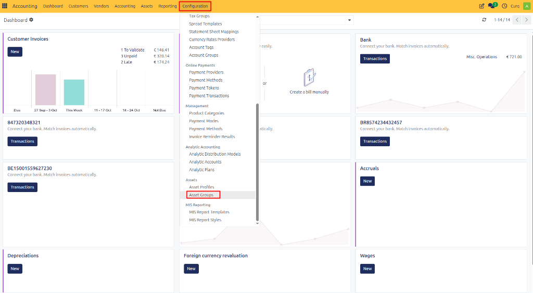Open the Assets top menu
The image size is (533, 293).
tap(147, 6)
